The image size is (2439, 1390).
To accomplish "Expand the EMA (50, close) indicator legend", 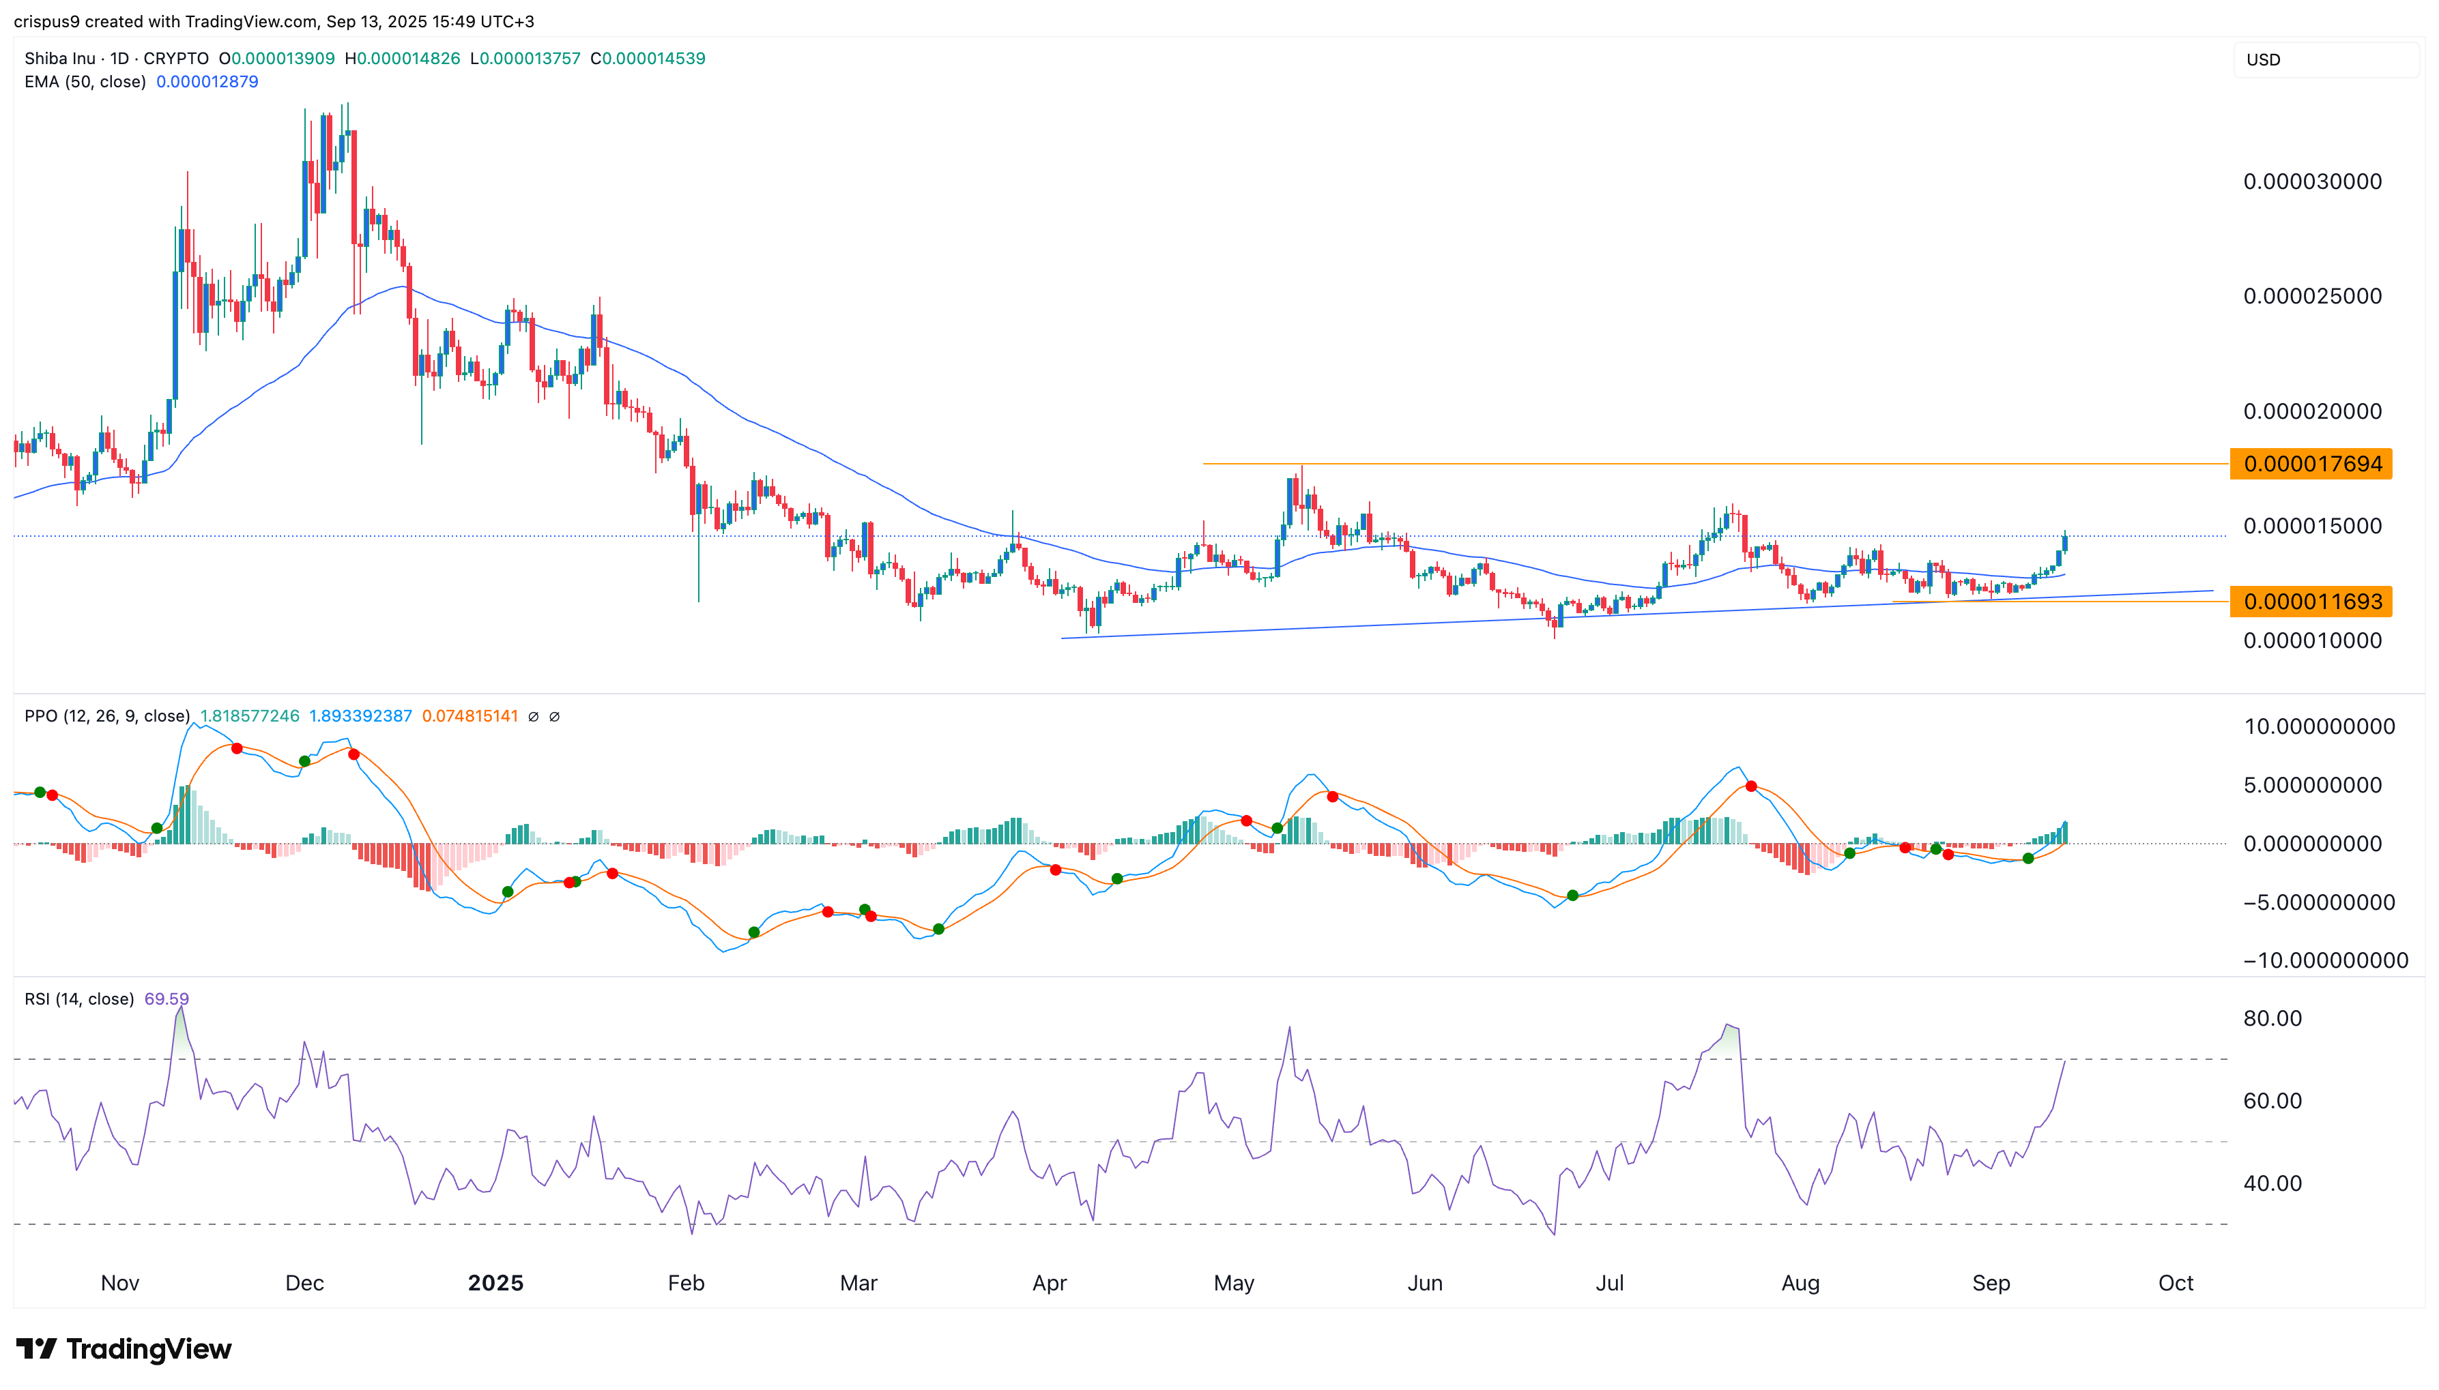I will coord(85,82).
